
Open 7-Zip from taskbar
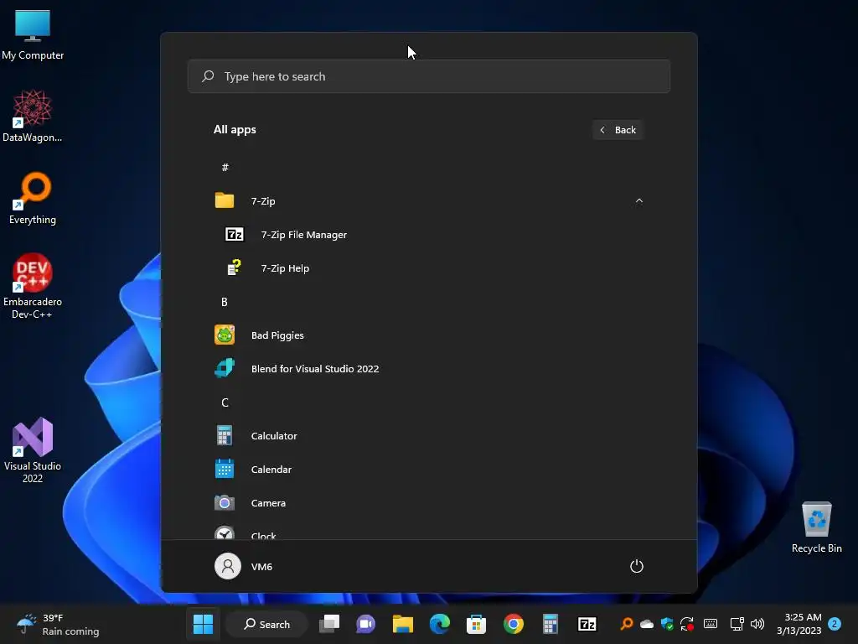(587, 624)
